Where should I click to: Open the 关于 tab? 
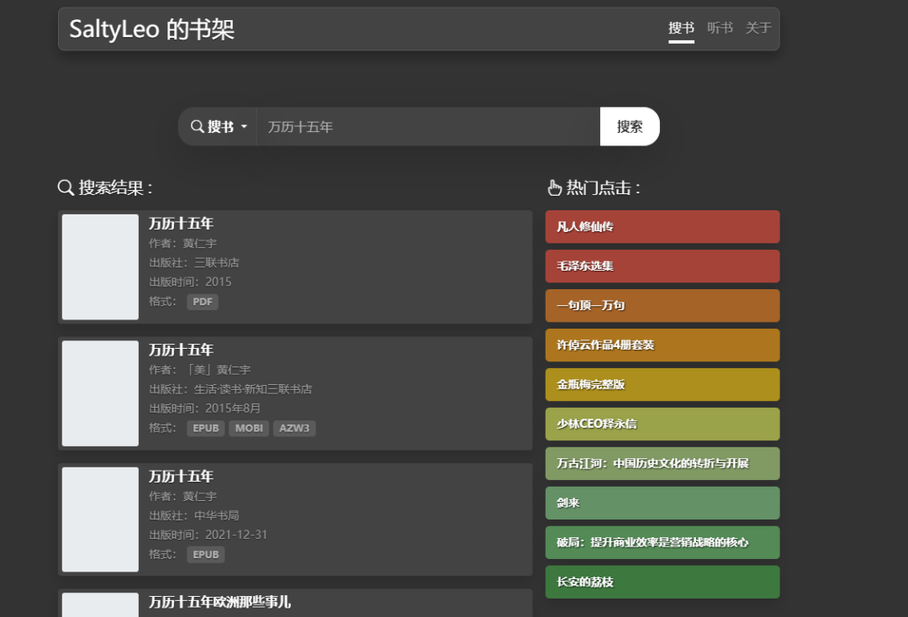point(758,28)
